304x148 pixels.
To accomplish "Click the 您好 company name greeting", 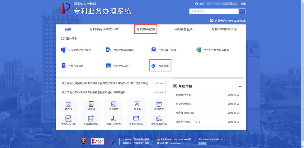I will [218, 4].
